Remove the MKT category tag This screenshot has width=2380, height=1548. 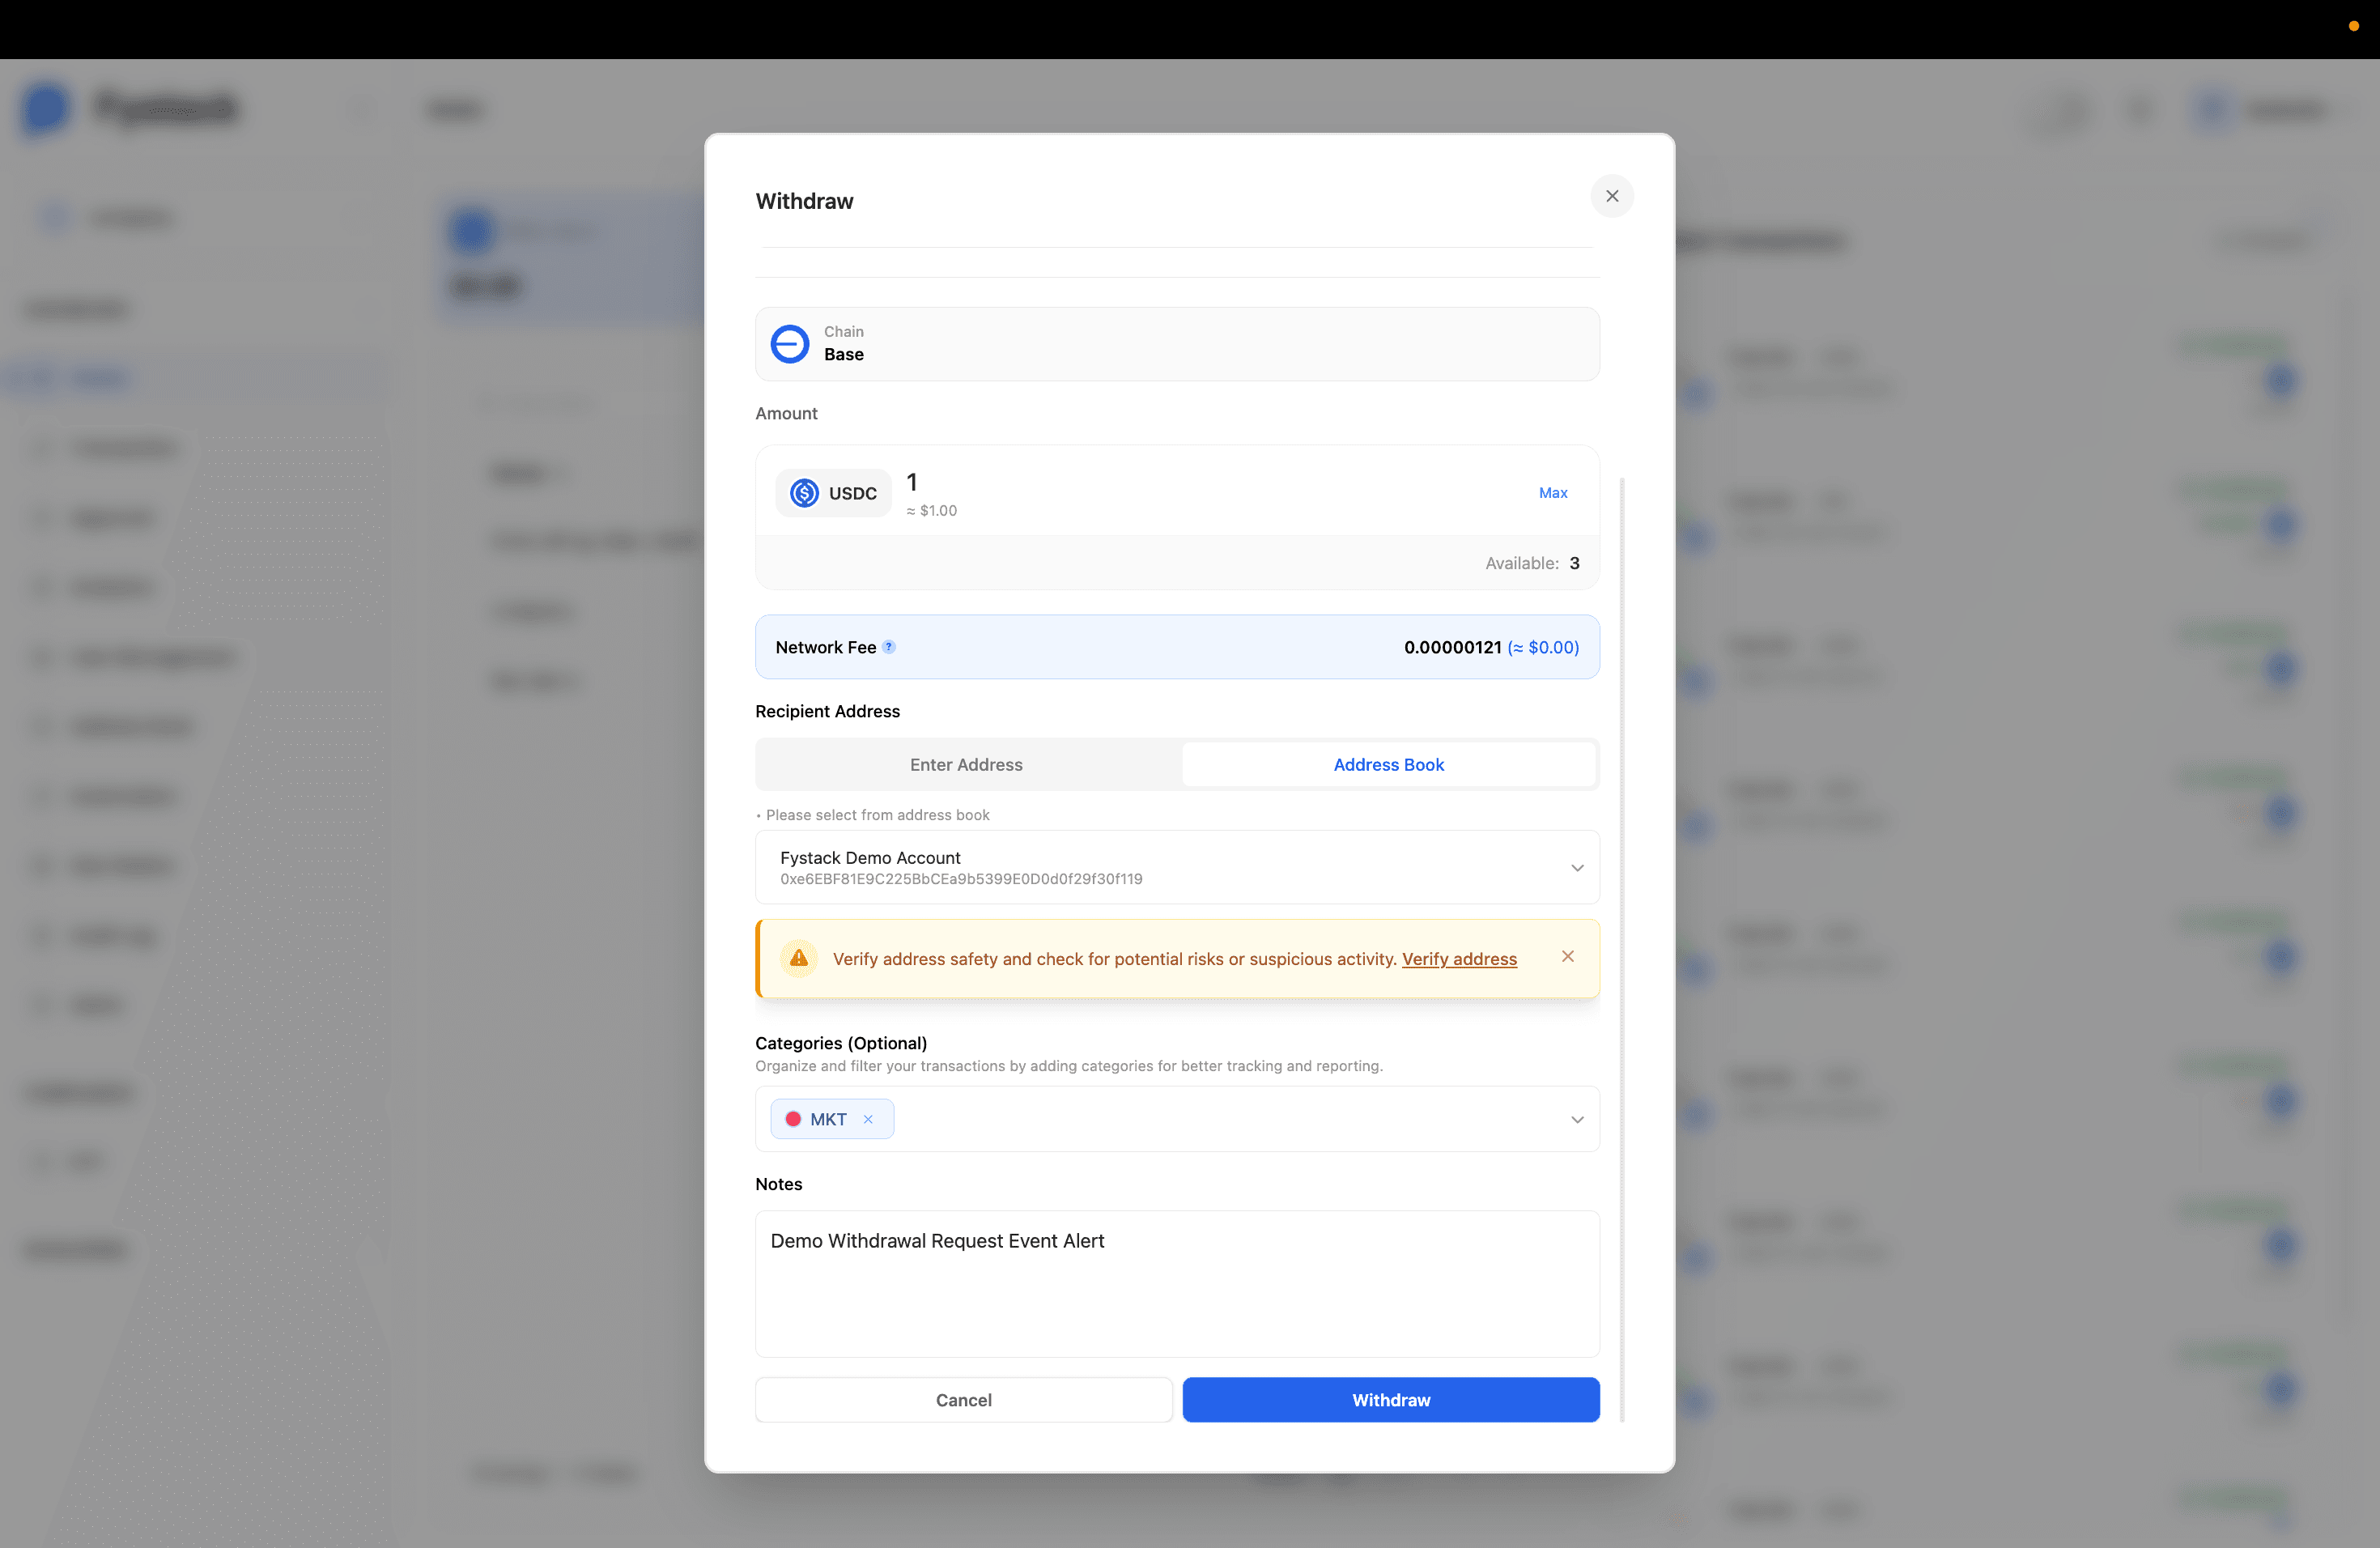[867, 1119]
